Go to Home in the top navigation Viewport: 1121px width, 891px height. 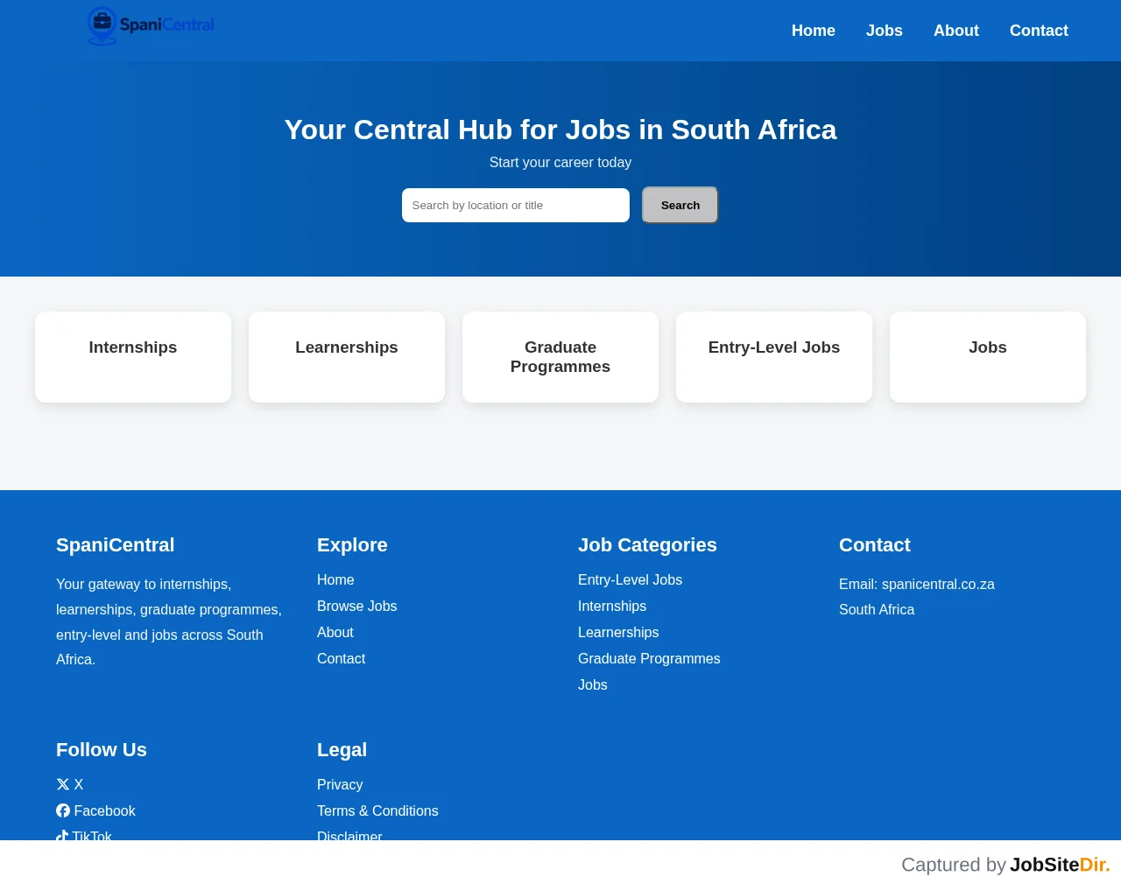(x=814, y=31)
